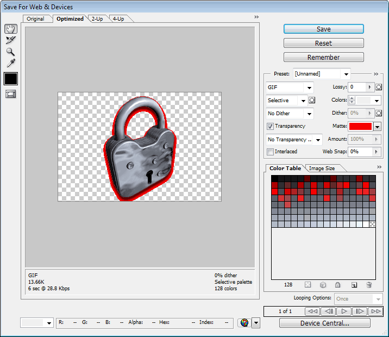This screenshot has height=337, width=389.
Task: Open the preview panel flyout arrows beside 4-Up
Action: pos(256,17)
